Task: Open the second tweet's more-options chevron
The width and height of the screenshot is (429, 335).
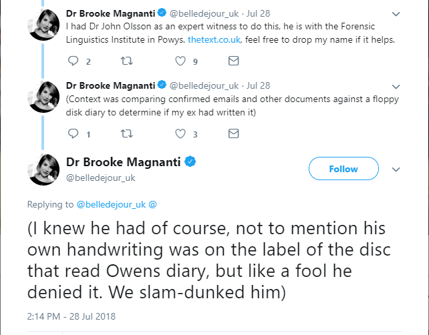Action: coord(396,85)
